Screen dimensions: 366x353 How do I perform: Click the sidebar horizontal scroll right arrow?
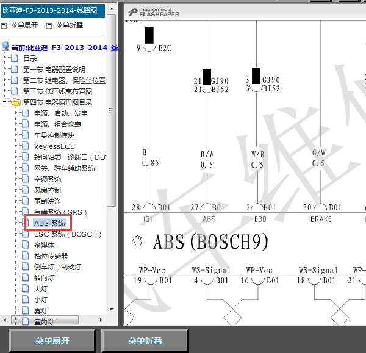click(x=101, y=319)
